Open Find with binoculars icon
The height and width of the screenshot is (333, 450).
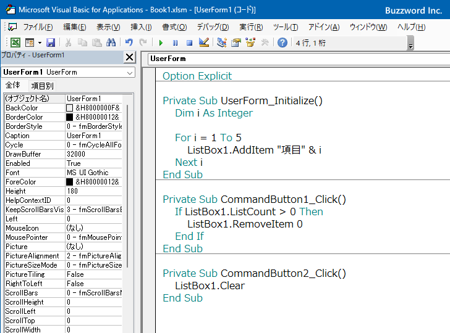click(111, 43)
